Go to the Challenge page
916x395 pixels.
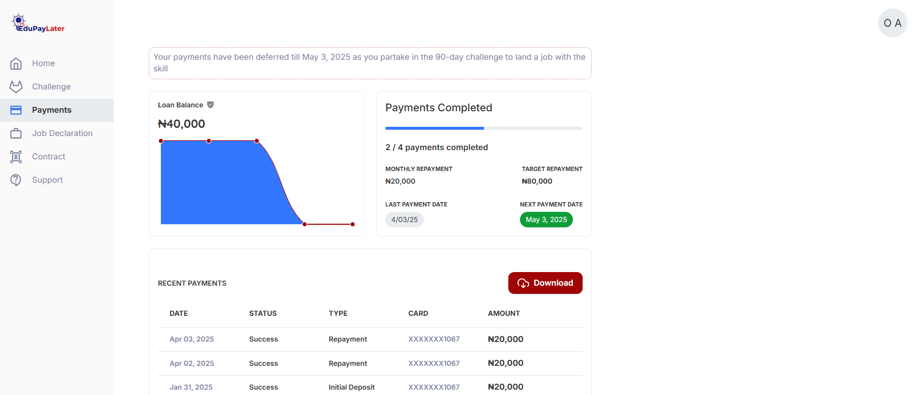point(57,87)
